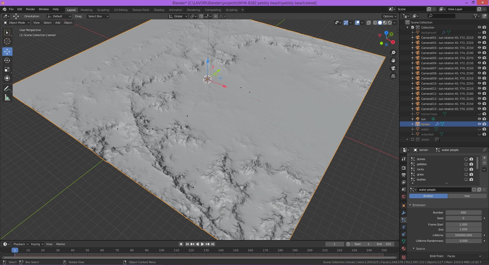Switch viewport to camera view icon
Viewport: 489px width, 265px height.
[394, 68]
